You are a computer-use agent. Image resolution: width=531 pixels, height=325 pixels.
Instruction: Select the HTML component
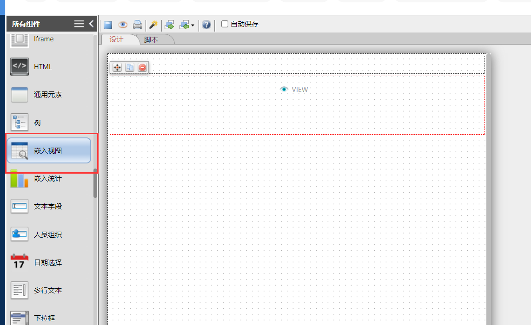[49, 66]
